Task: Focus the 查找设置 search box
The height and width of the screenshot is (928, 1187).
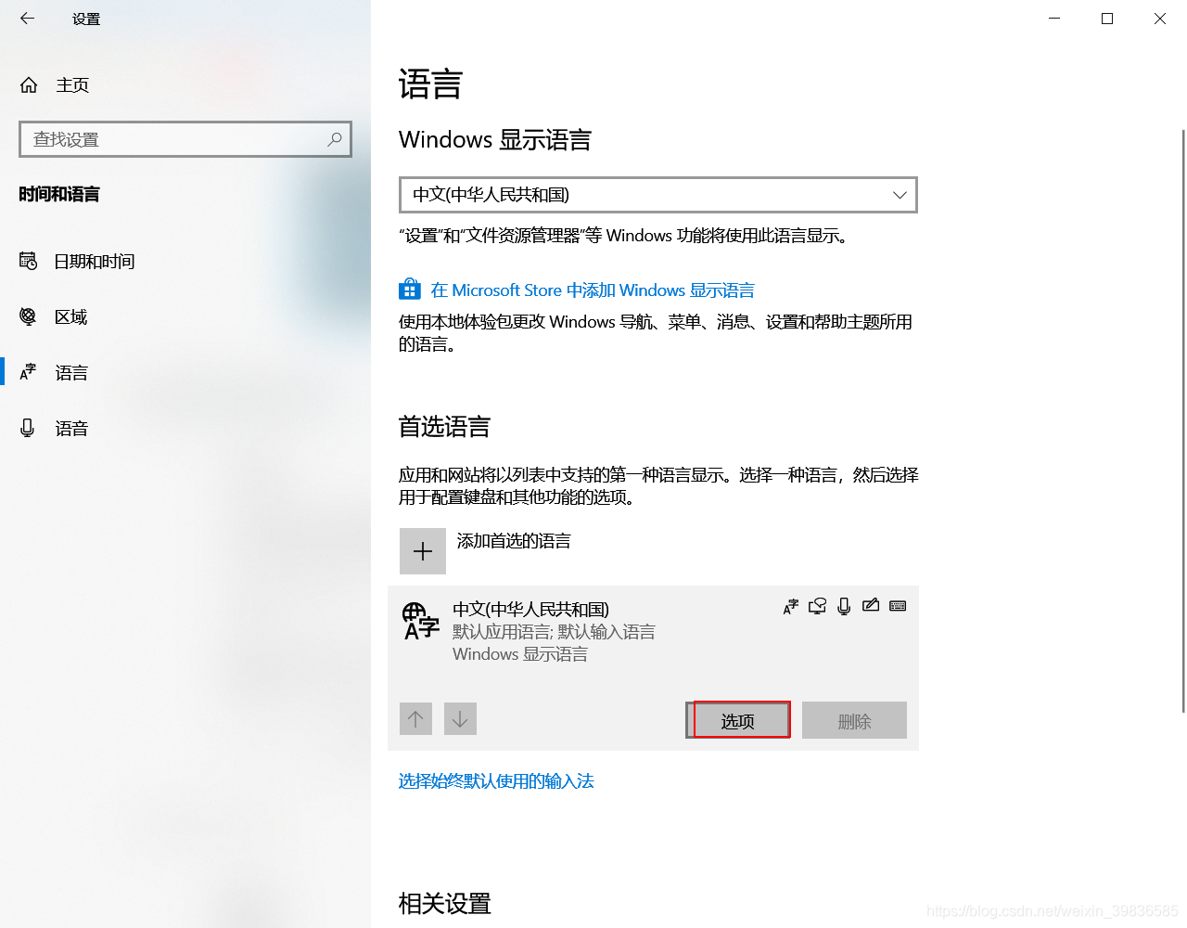Action: (x=185, y=139)
